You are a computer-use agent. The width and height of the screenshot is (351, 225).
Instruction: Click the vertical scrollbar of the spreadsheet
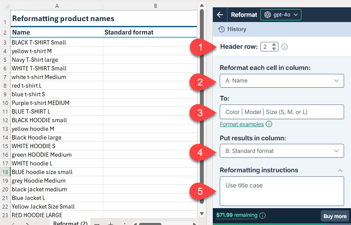click(201, 108)
